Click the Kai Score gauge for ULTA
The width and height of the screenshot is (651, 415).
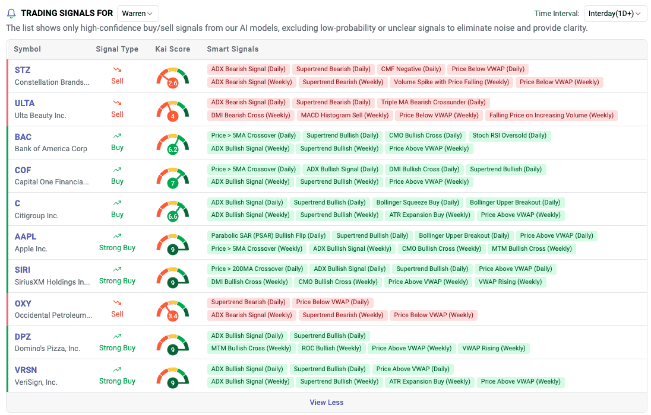pos(172,111)
